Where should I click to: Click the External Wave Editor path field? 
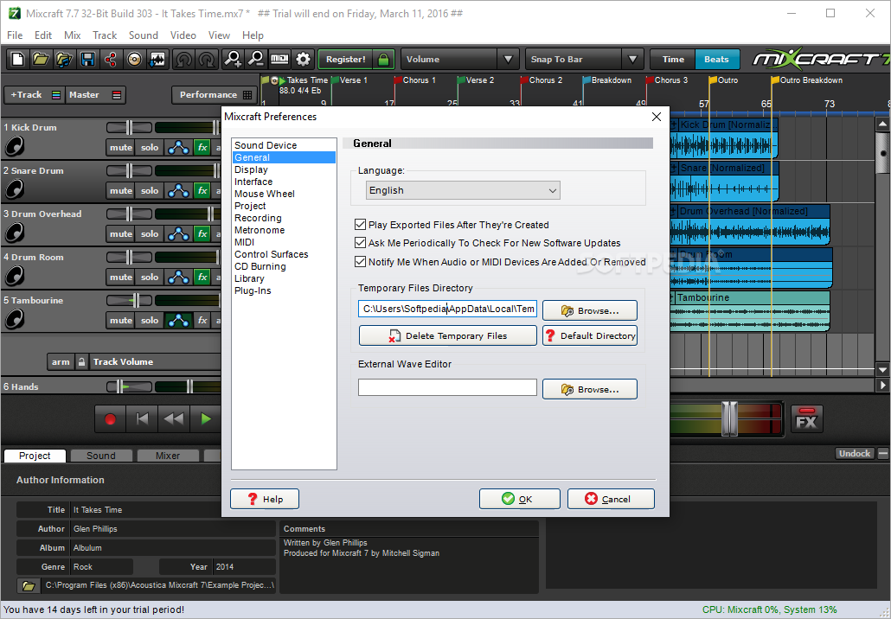[447, 388]
